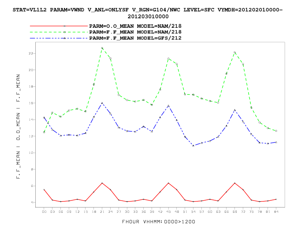Click x-axis tick label 36
301x233 pixels.
144,212
